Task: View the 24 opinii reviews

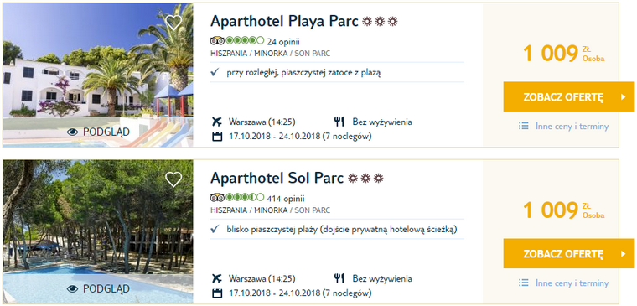Action: [283, 41]
